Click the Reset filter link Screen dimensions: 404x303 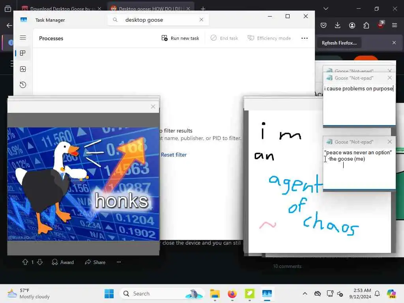pyautogui.click(x=174, y=155)
